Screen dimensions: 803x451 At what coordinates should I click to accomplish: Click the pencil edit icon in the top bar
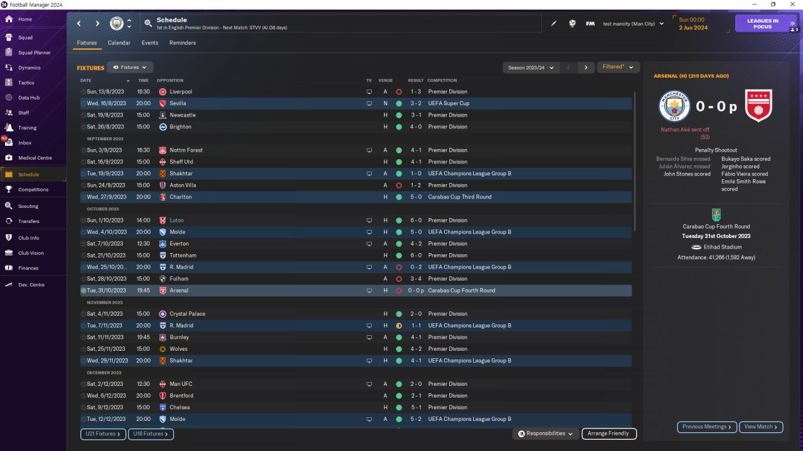point(554,24)
